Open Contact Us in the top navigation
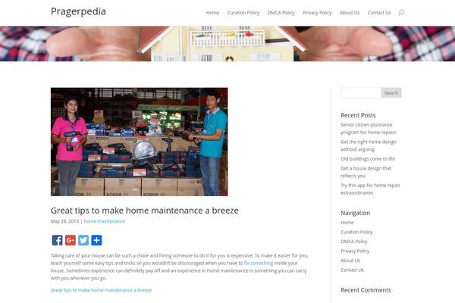Image resolution: width=455 pixels, height=303 pixels. pyautogui.click(x=379, y=13)
